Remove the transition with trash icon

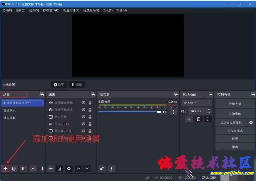click(x=198, y=119)
